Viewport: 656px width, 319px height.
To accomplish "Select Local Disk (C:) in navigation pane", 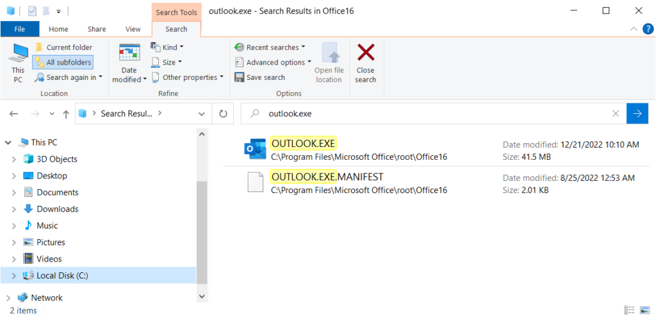I will coord(62,276).
